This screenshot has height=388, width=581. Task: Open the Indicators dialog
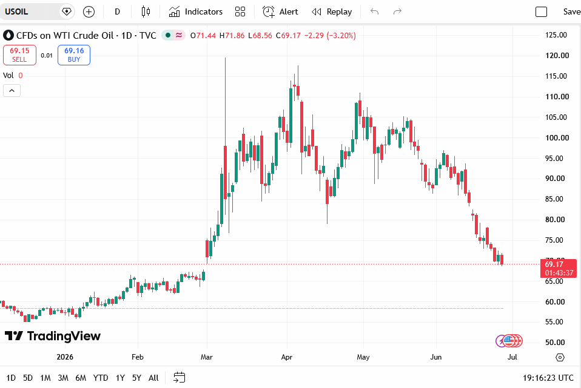(196, 12)
